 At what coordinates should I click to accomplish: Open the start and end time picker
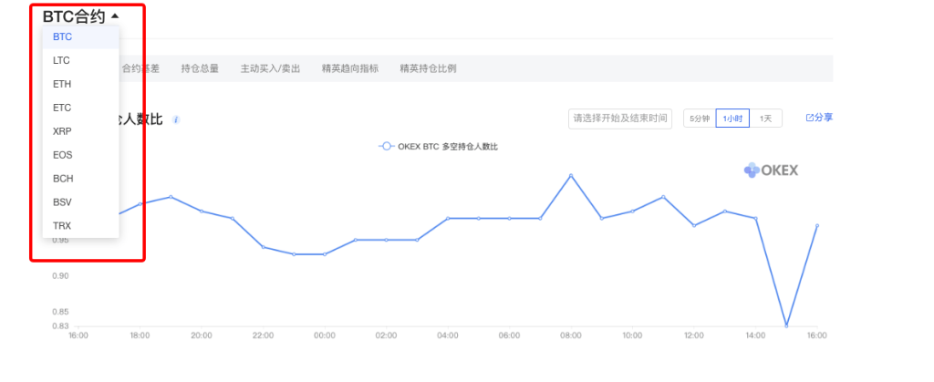[620, 119]
